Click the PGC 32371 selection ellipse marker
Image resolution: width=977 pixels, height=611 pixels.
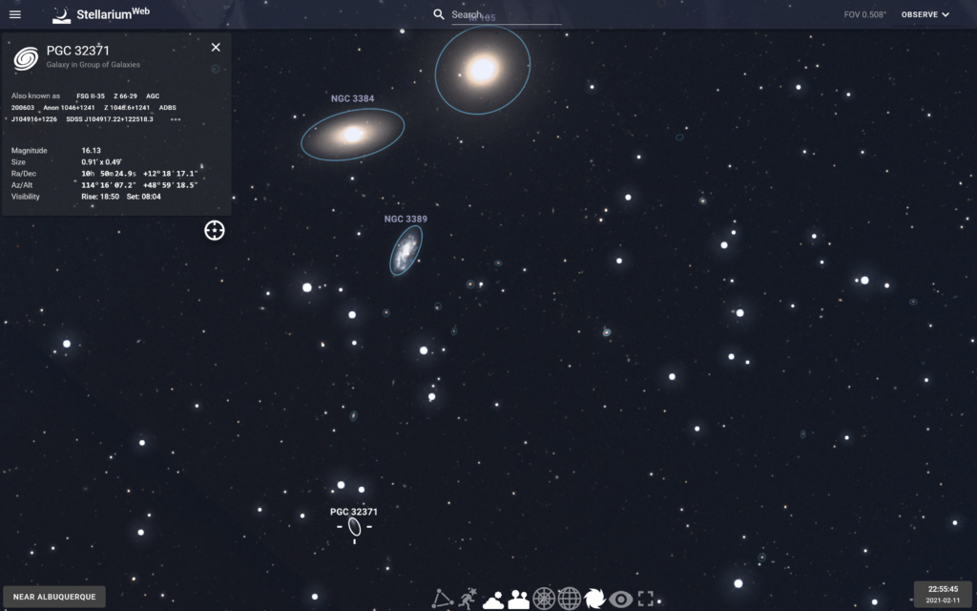click(x=355, y=527)
